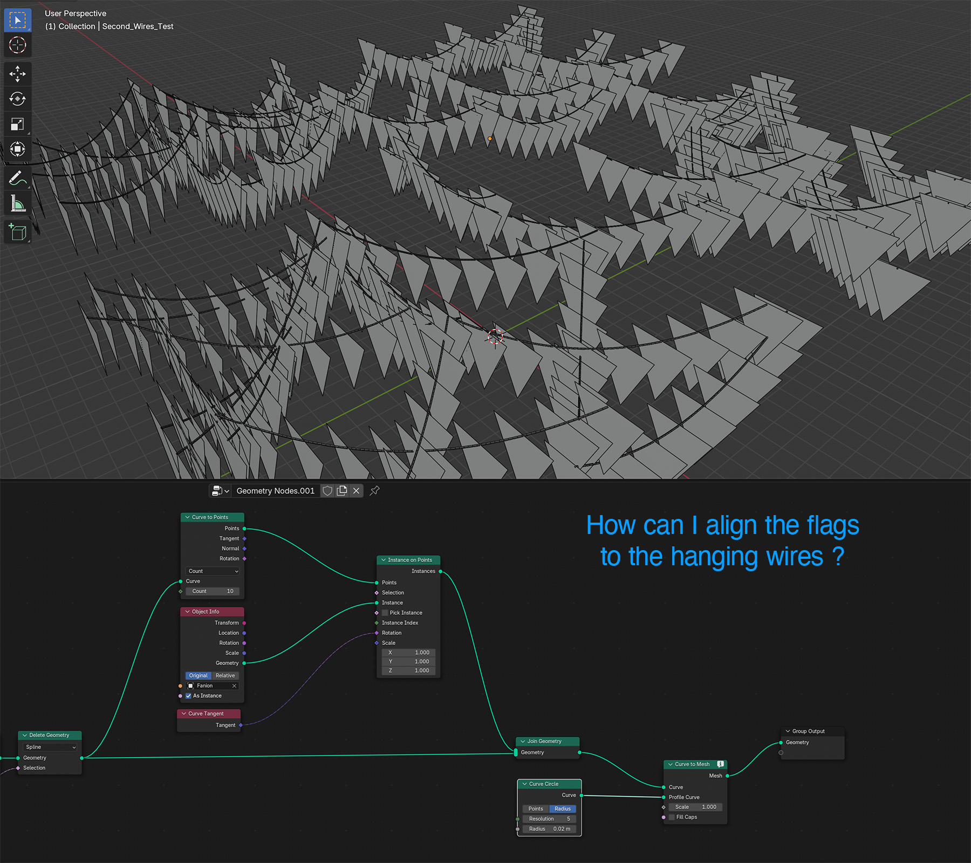Image resolution: width=971 pixels, height=863 pixels.
Task: Duplicate the Geometry Nodes.001 node tree
Action: pos(342,491)
